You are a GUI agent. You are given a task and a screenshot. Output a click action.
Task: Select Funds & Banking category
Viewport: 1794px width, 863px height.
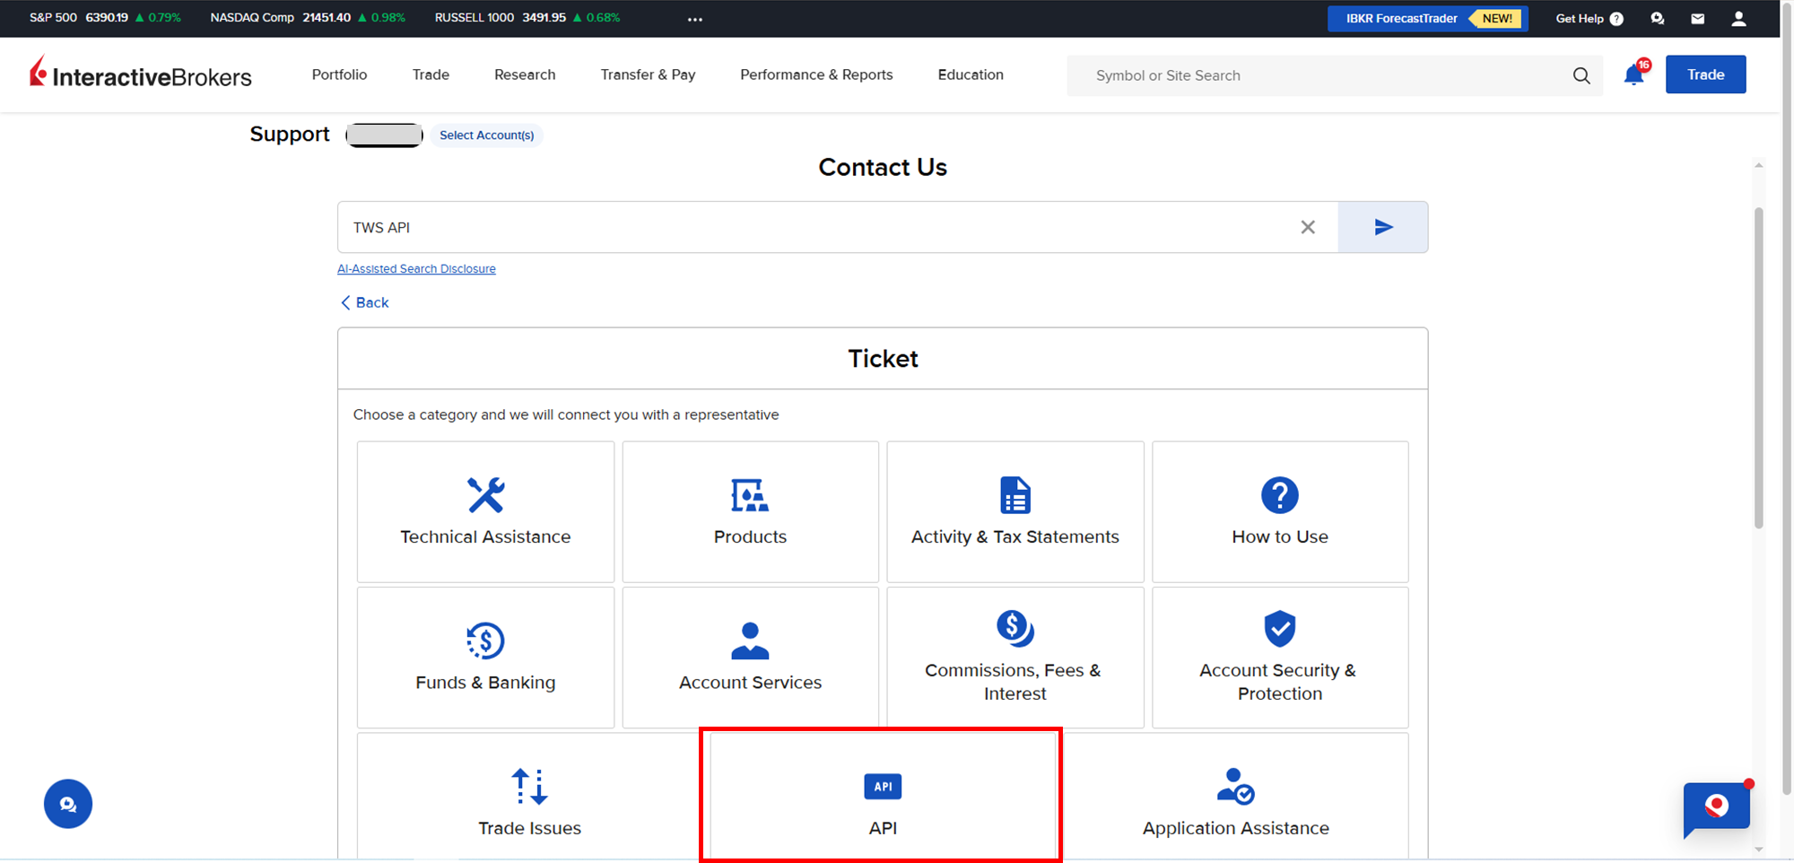485,657
